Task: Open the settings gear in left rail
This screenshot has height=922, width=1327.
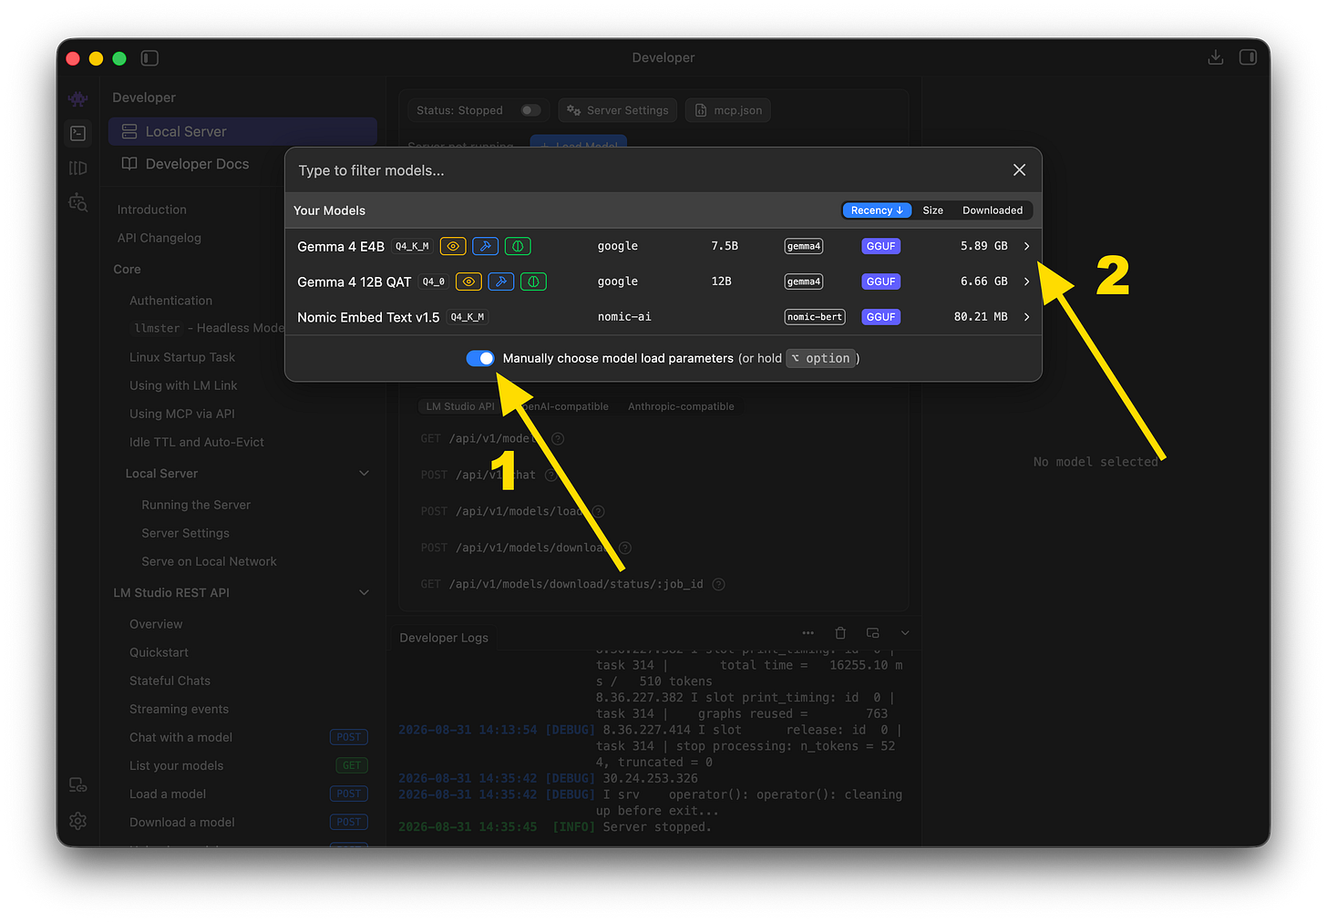Action: [78, 821]
